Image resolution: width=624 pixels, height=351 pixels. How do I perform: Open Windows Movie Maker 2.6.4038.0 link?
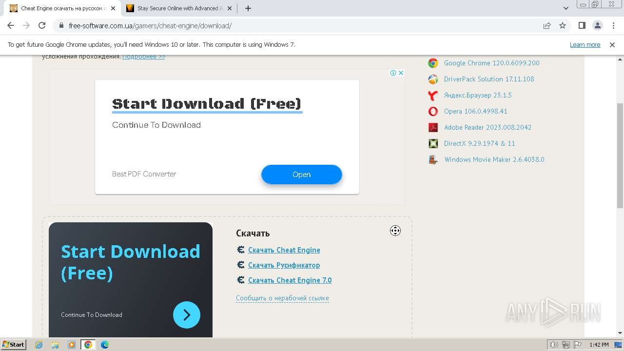click(494, 159)
